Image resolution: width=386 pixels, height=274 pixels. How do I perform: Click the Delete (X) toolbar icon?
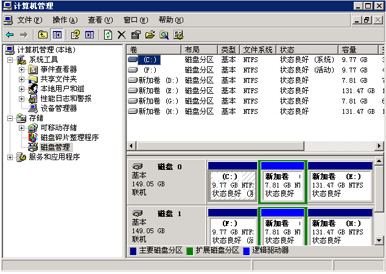tap(122, 35)
